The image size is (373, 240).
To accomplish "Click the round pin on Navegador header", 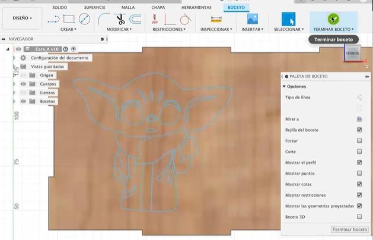I will point(102,39).
